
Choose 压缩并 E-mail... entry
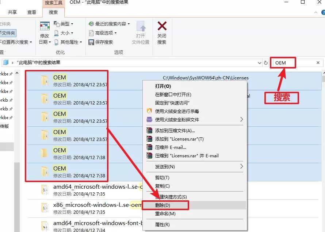click(x=195, y=148)
